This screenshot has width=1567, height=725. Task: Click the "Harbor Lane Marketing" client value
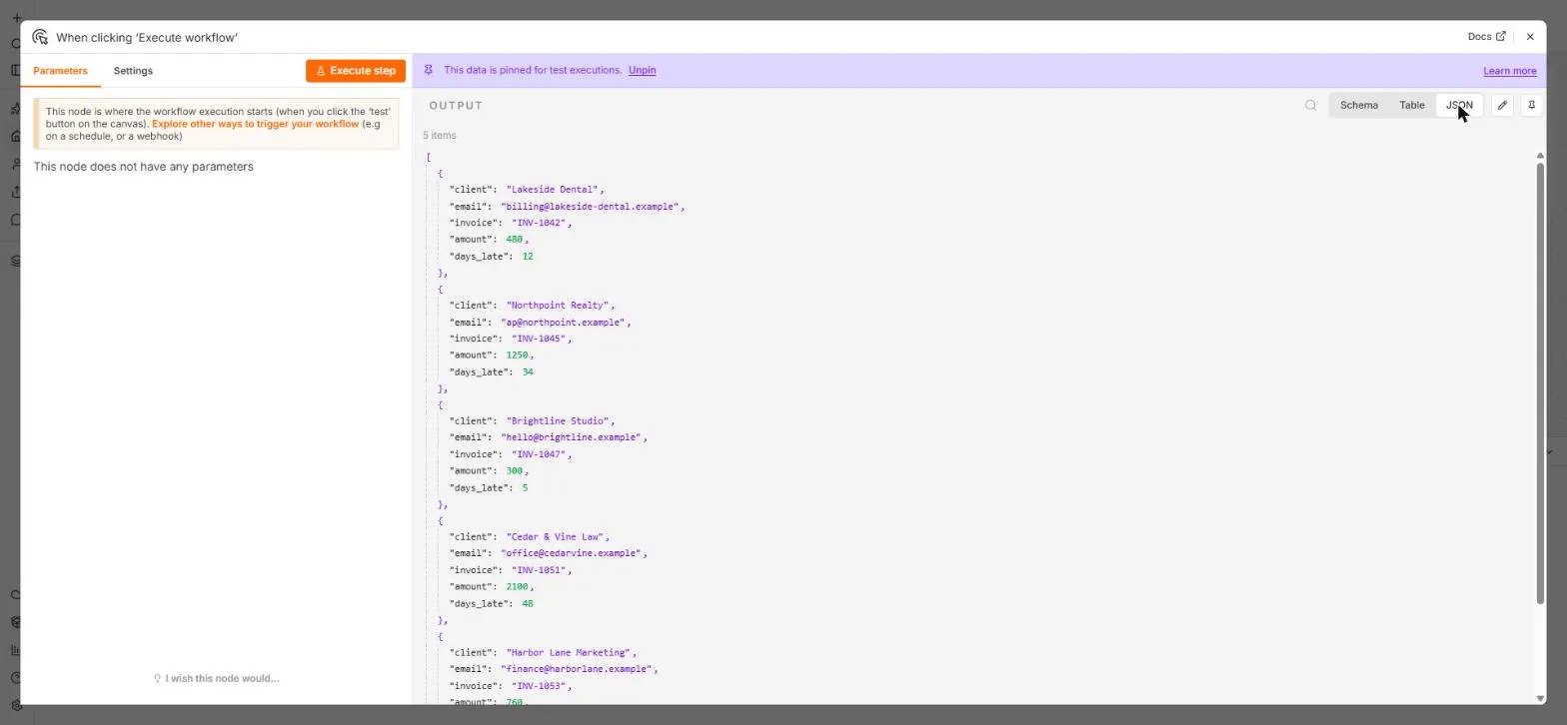[x=569, y=653]
